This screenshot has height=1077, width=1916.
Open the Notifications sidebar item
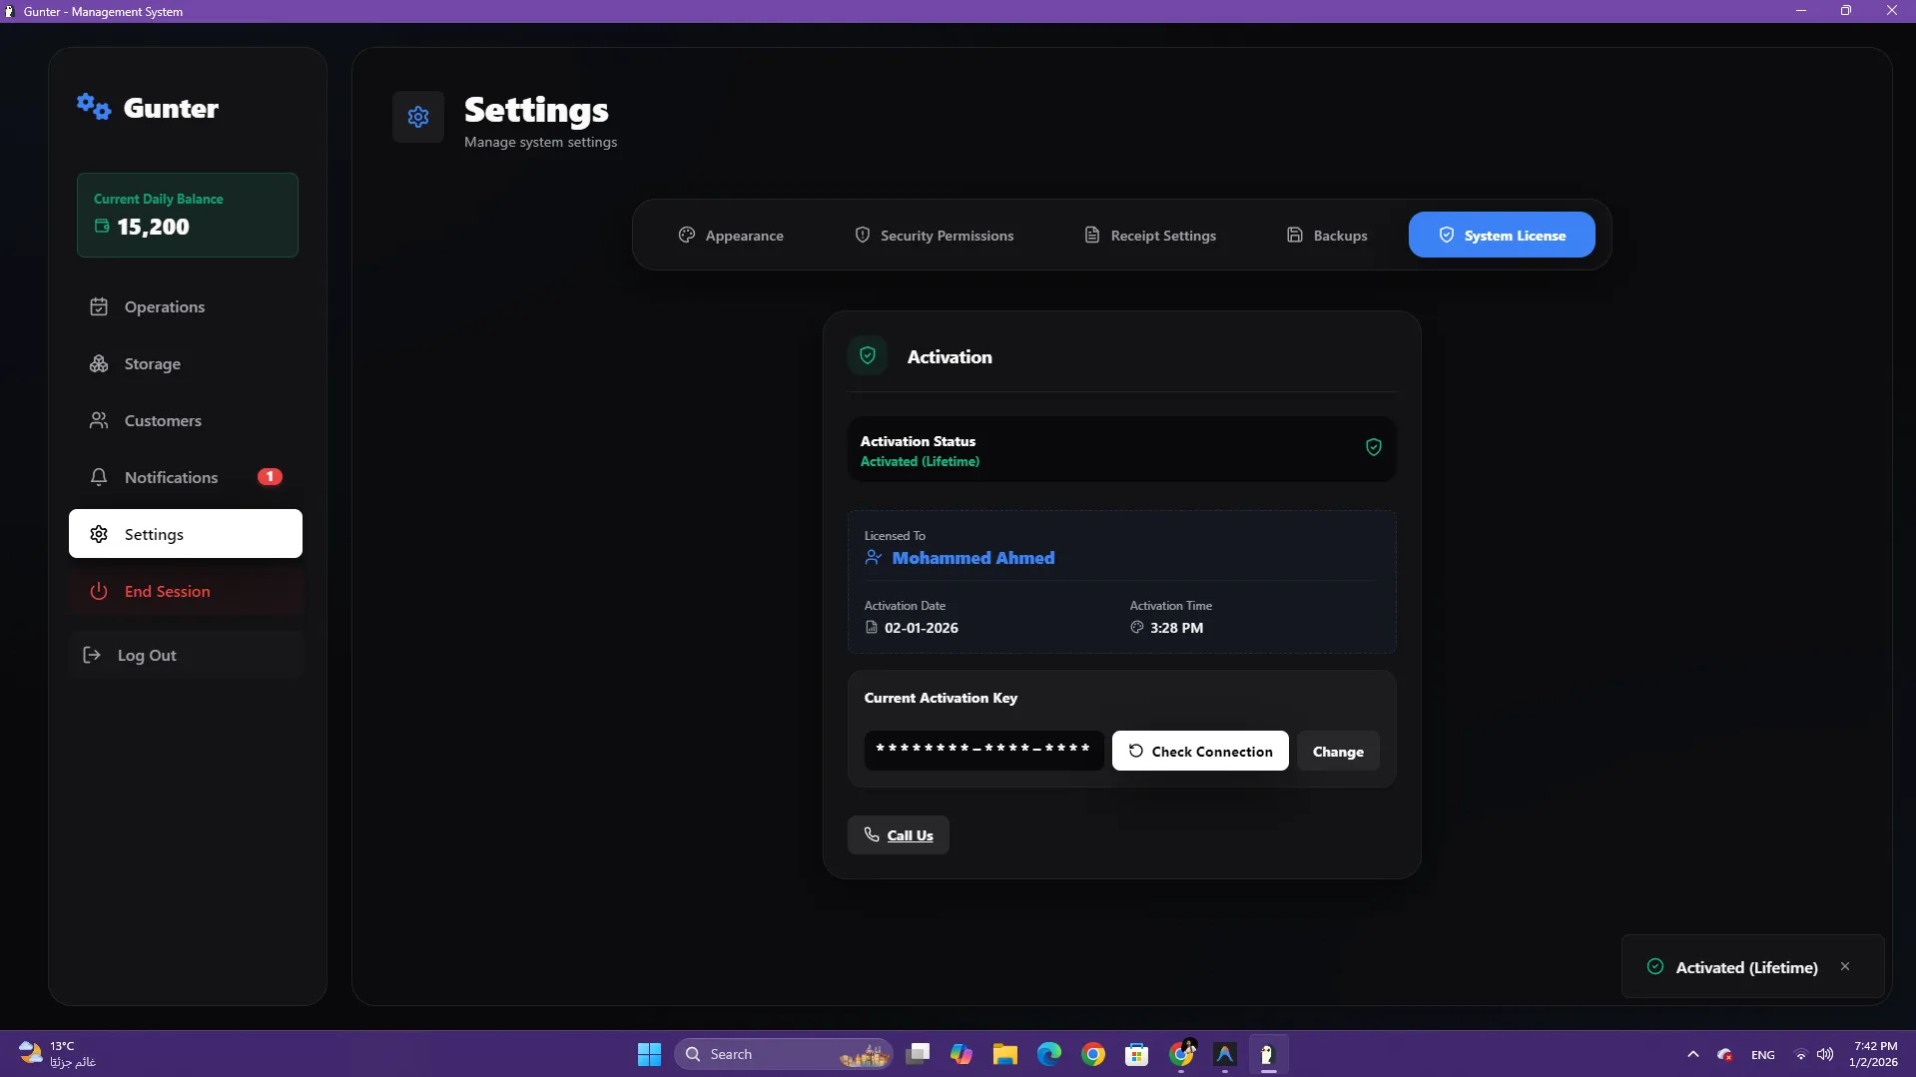point(186,477)
